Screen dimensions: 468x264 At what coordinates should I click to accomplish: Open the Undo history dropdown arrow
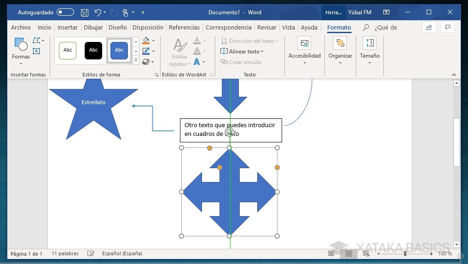click(105, 12)
